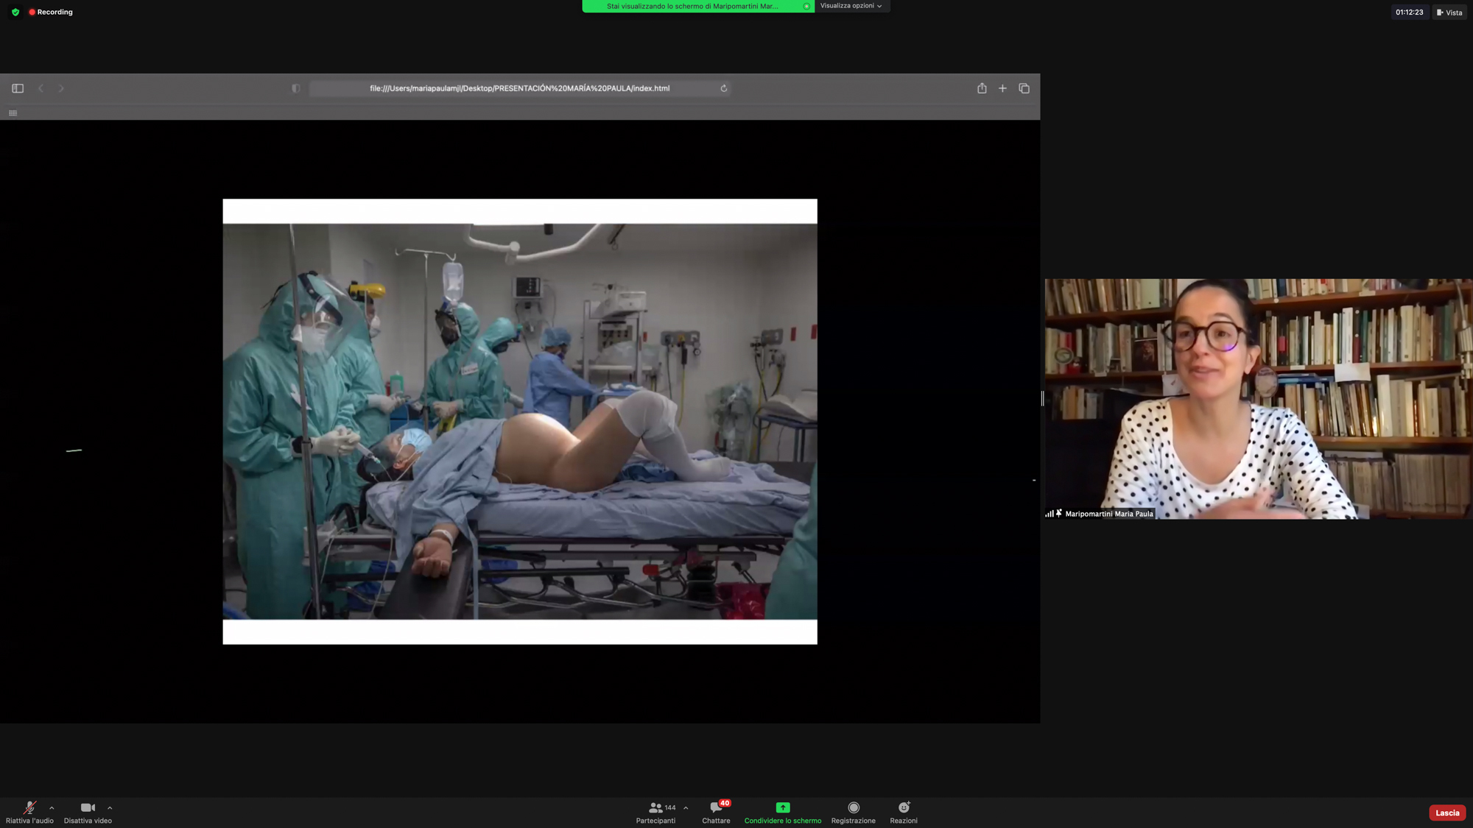Click the red Recording indicator
The height and width of the screenshot is (828, 1473).
pos(51,13)
